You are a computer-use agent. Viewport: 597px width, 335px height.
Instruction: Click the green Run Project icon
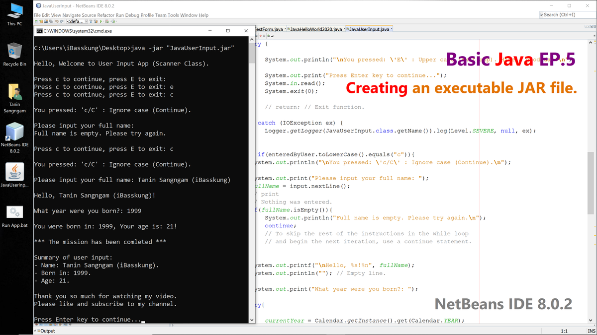pyautogui.click(x=101, y=21)
